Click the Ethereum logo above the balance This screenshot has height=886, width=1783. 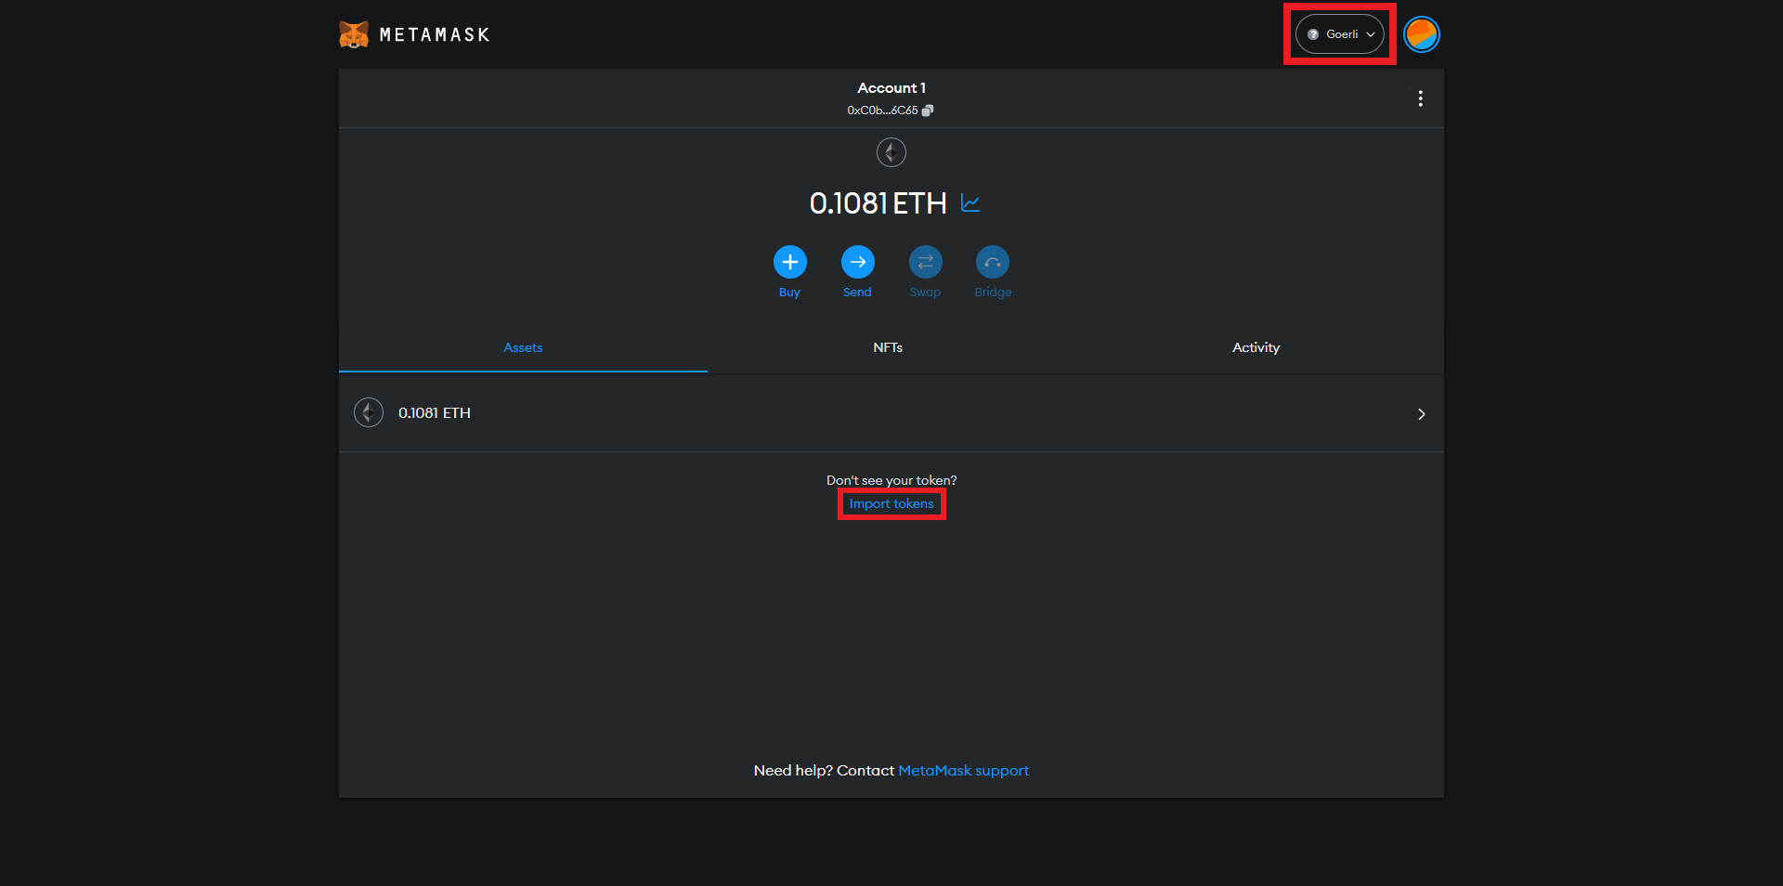click(x=891, y=152)
